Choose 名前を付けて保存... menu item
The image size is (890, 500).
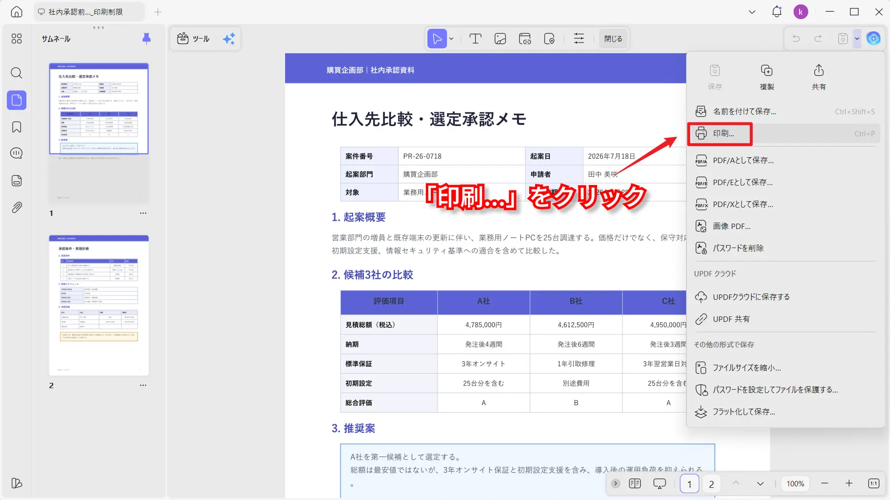pos(785,111)
